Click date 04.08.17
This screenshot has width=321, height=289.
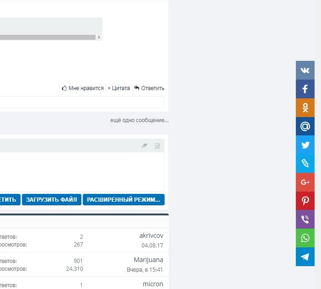pyautogui.click(x=152, y=245)
